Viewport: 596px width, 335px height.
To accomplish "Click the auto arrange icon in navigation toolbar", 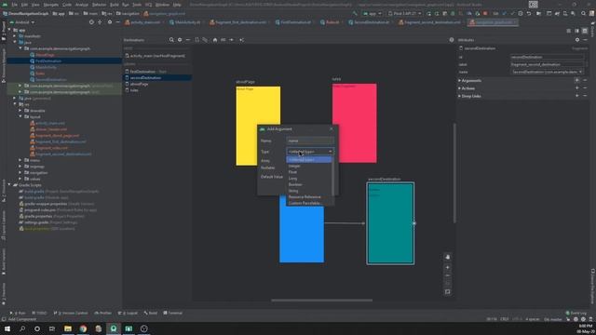I will click(242, 40).
